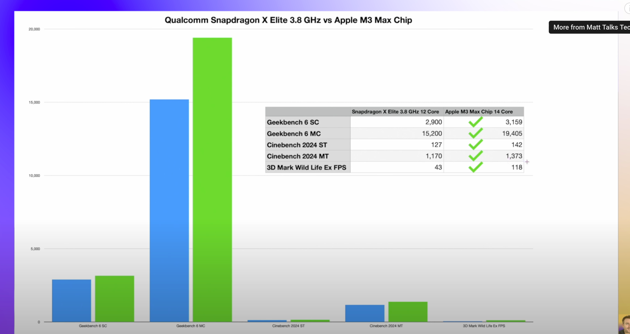630x334 pixels.
Task: Click the 0 y-axis label
Action: [x=39, y=322]
